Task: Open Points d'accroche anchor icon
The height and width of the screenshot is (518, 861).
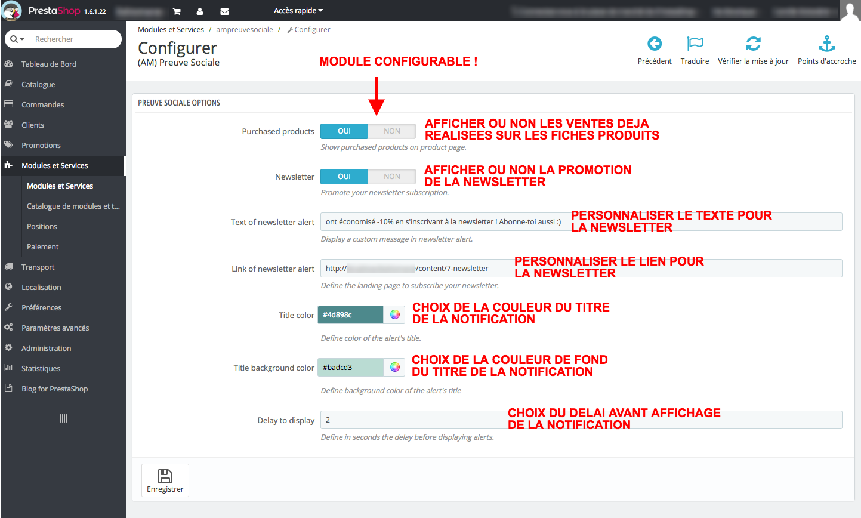Action: (826, 44)
